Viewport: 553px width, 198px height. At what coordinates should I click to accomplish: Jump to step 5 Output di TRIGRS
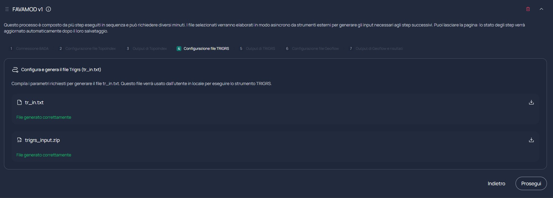(x=257, y=49)
